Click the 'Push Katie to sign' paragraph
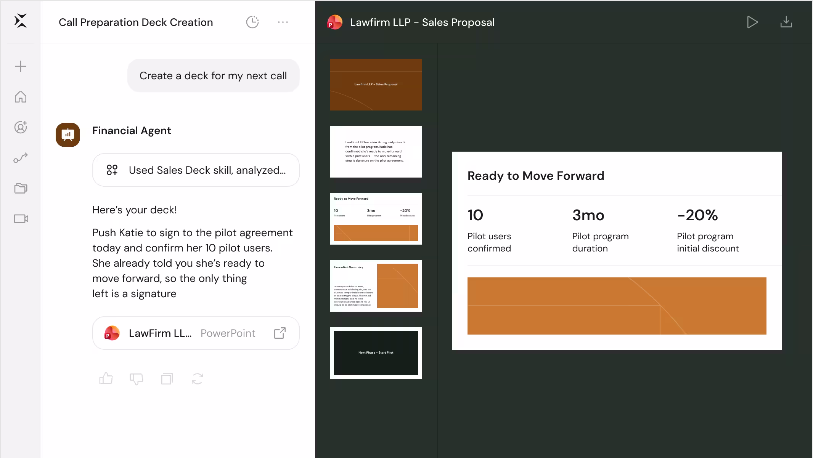 point(193,263)
